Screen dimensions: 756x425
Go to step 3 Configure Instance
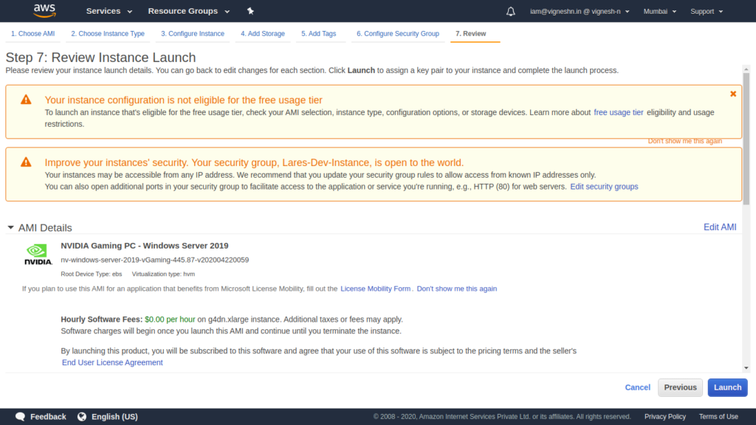point(193,34)
